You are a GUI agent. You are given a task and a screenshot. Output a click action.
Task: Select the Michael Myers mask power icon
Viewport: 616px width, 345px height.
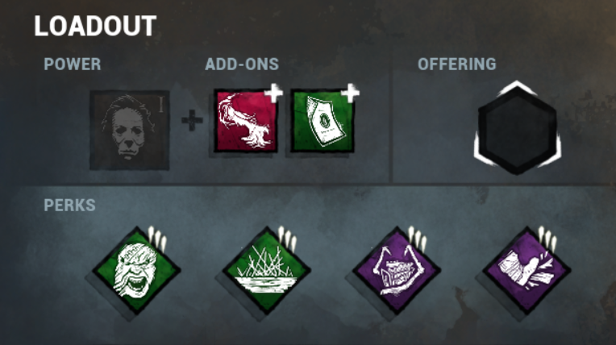[129, 130]
